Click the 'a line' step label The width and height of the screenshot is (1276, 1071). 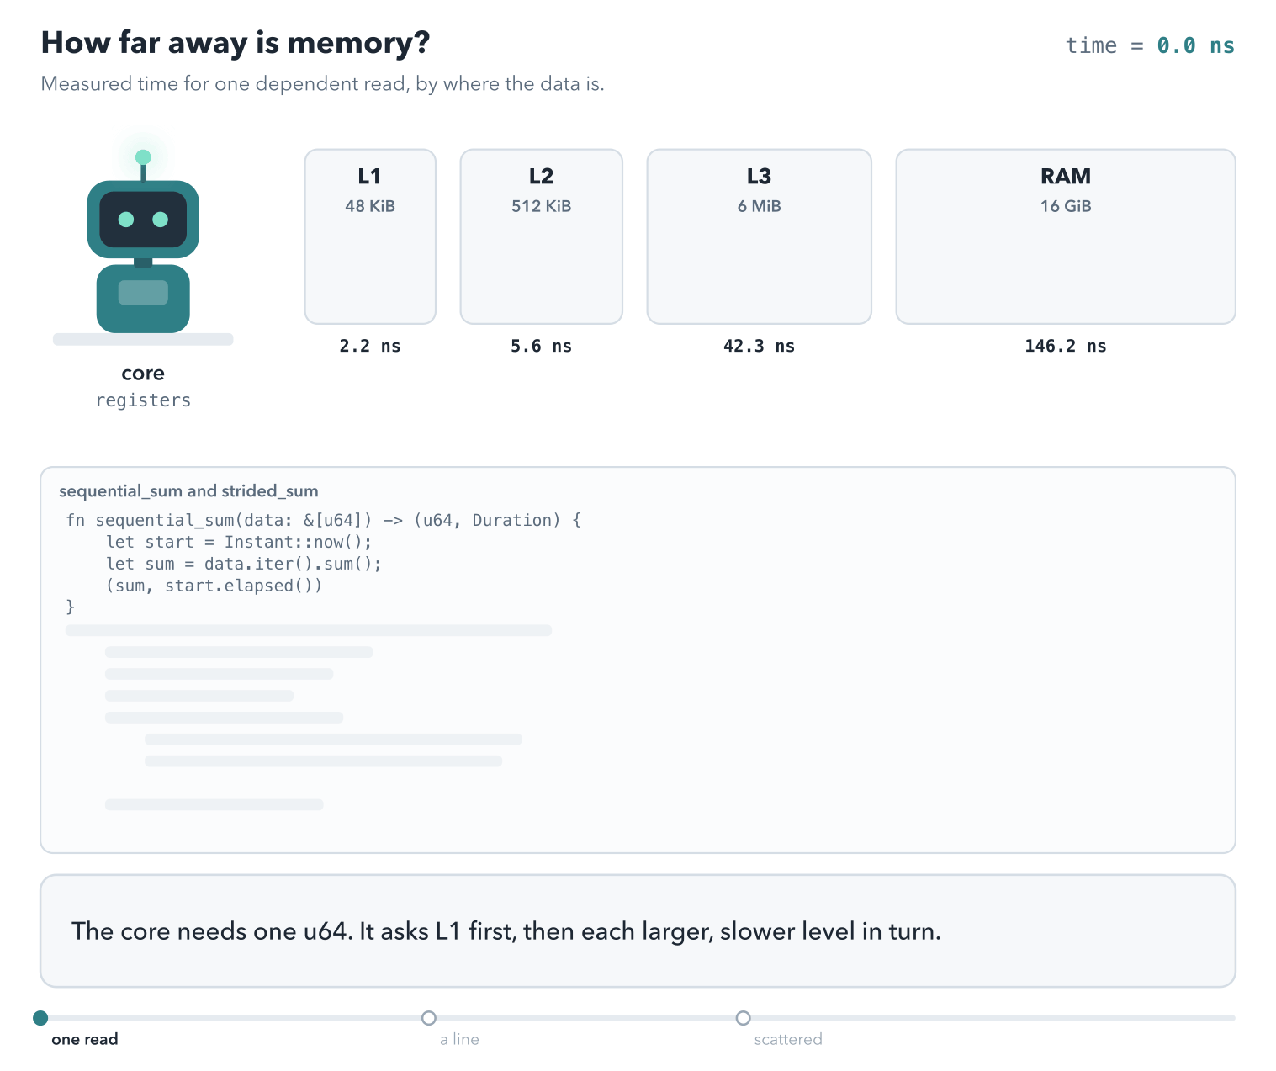(459, 1039)
